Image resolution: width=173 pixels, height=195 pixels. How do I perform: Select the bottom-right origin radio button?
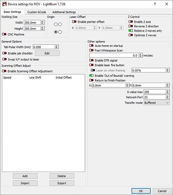(60, 32)
